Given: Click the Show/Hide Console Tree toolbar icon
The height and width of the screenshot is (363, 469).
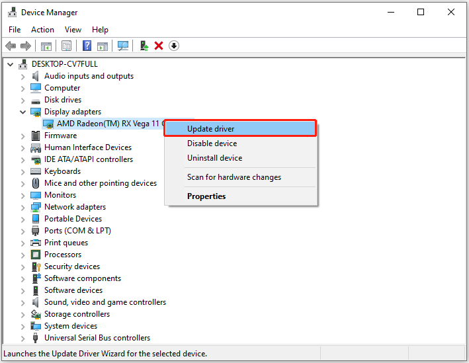Looking at the screenshot, I should [x=46, y=46].
